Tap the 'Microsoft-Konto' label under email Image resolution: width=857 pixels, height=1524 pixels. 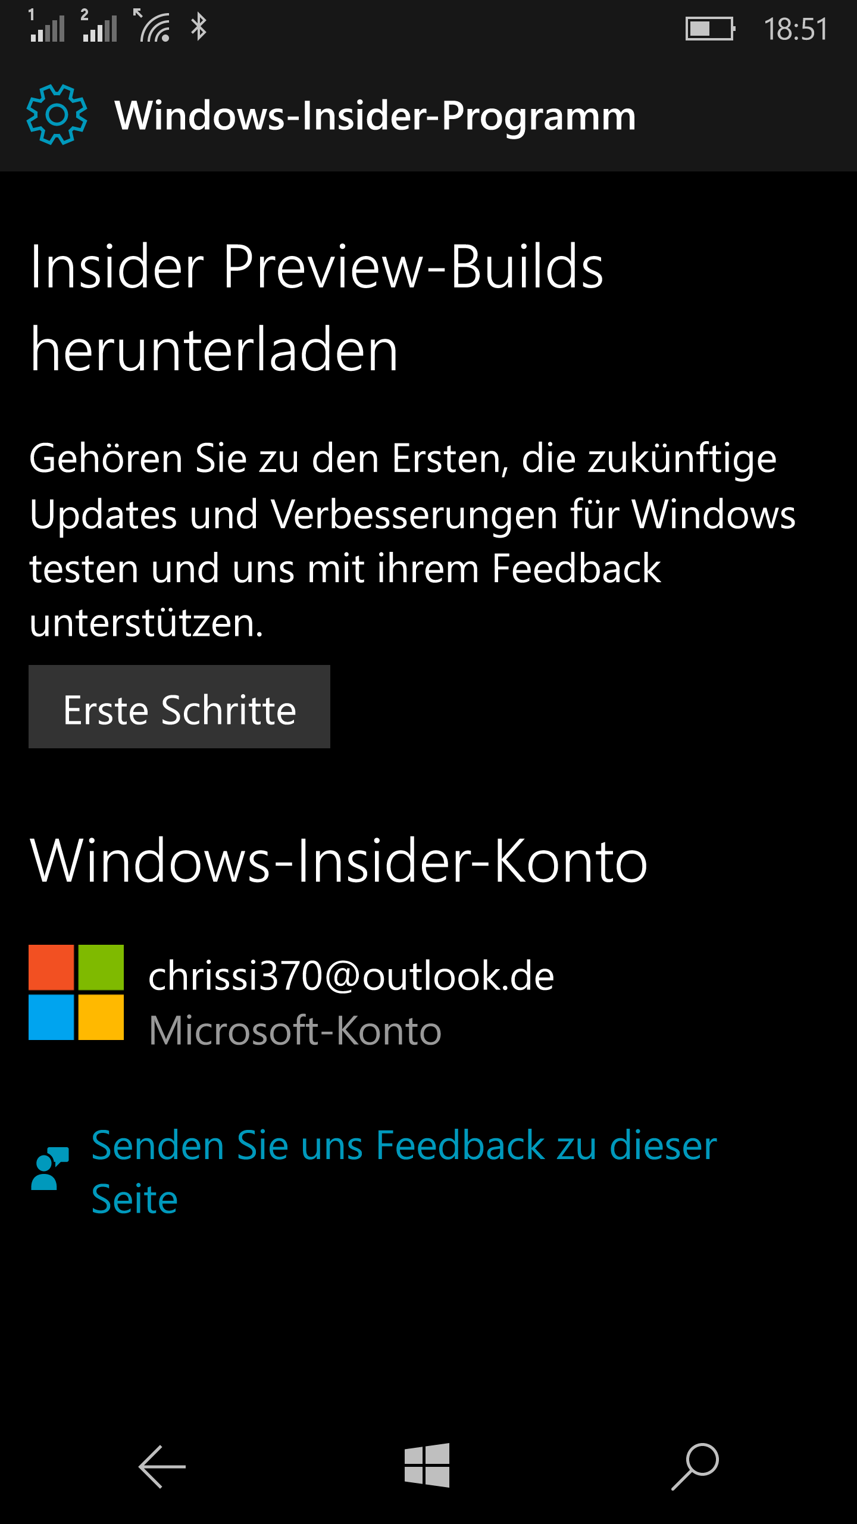coord(295,1030)
